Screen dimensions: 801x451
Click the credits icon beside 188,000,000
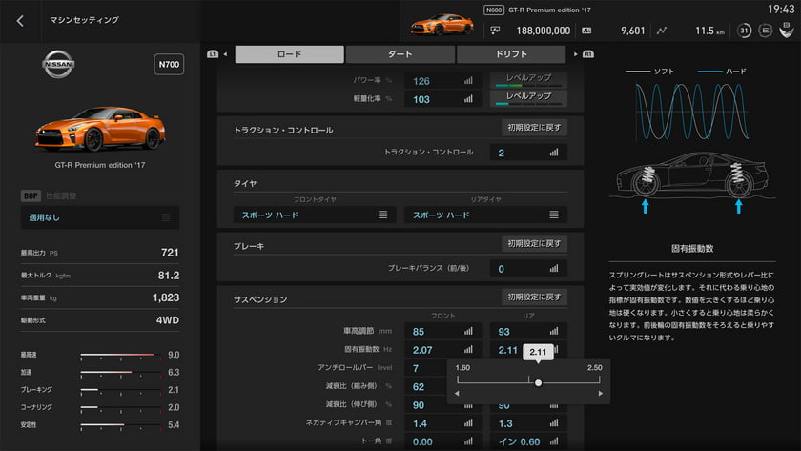(495, 31)
